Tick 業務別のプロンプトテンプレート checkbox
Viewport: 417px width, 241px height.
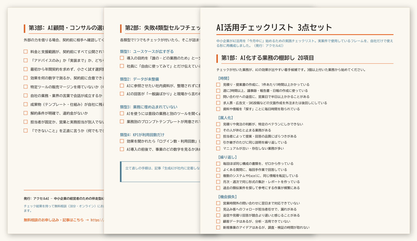coord(122,121)
